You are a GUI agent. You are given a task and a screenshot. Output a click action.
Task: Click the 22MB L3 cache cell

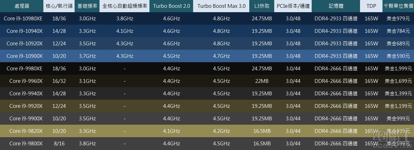point(262,81)
